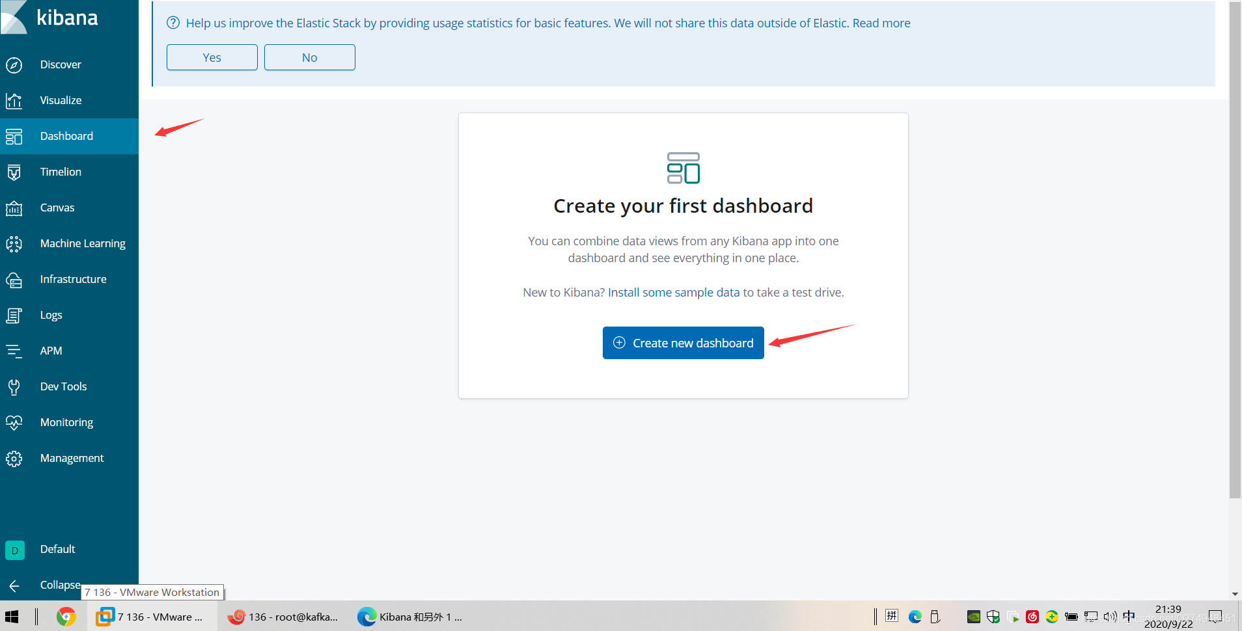Open Machine Learning section
1242x631 pixels.
tap(83, 243)
